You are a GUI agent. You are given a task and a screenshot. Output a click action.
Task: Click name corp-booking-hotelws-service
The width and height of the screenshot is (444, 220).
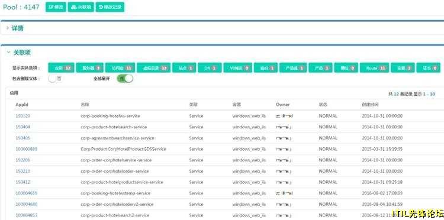point(110,116)
